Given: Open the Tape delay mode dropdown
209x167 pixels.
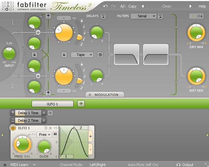Looking at the screenshot, I should [82, 55].
